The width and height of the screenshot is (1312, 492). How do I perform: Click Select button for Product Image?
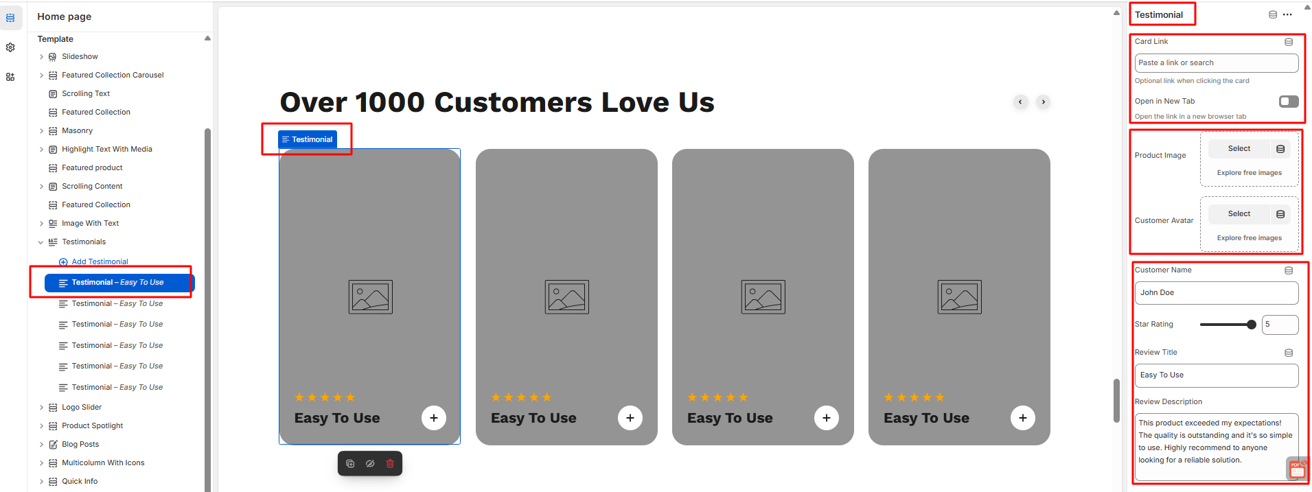coord(1239,149)
